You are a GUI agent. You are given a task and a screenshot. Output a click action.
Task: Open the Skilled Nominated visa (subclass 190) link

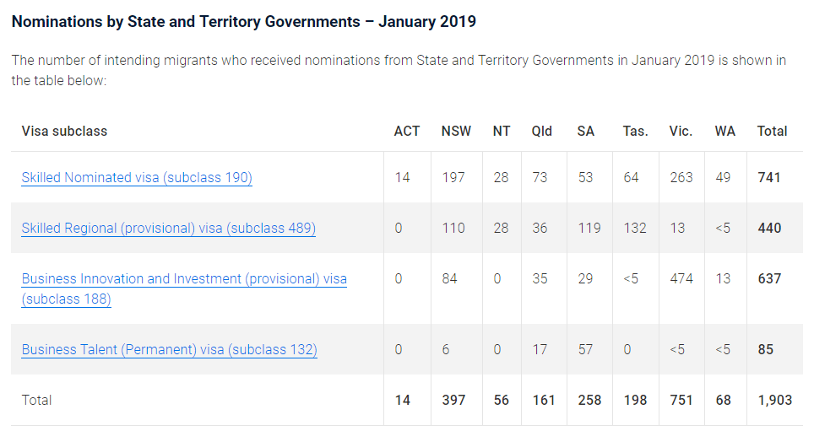pyautogui.click(x=137, y=178)
